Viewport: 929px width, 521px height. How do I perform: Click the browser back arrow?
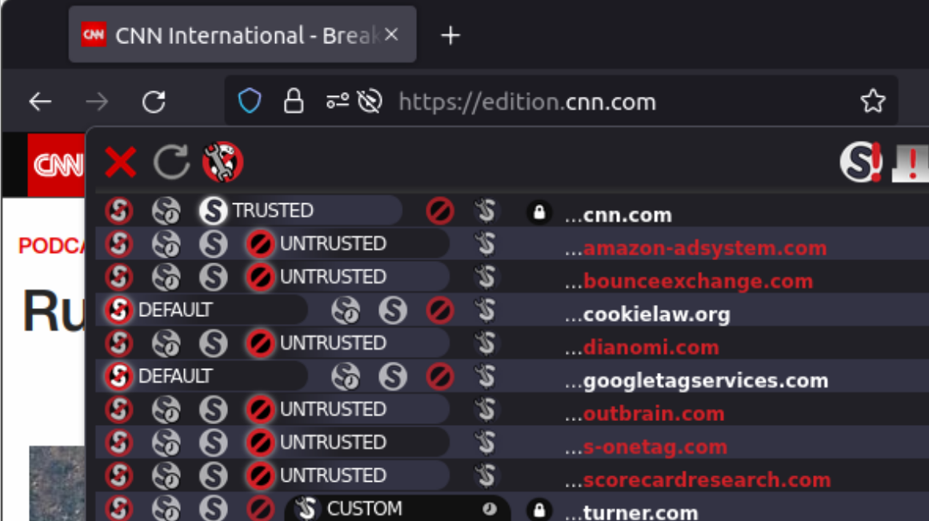click(38, 101)
